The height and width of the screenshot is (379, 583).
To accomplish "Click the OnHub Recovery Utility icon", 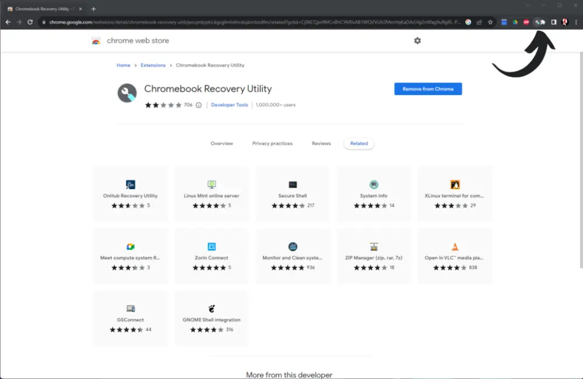I will 131,185.
